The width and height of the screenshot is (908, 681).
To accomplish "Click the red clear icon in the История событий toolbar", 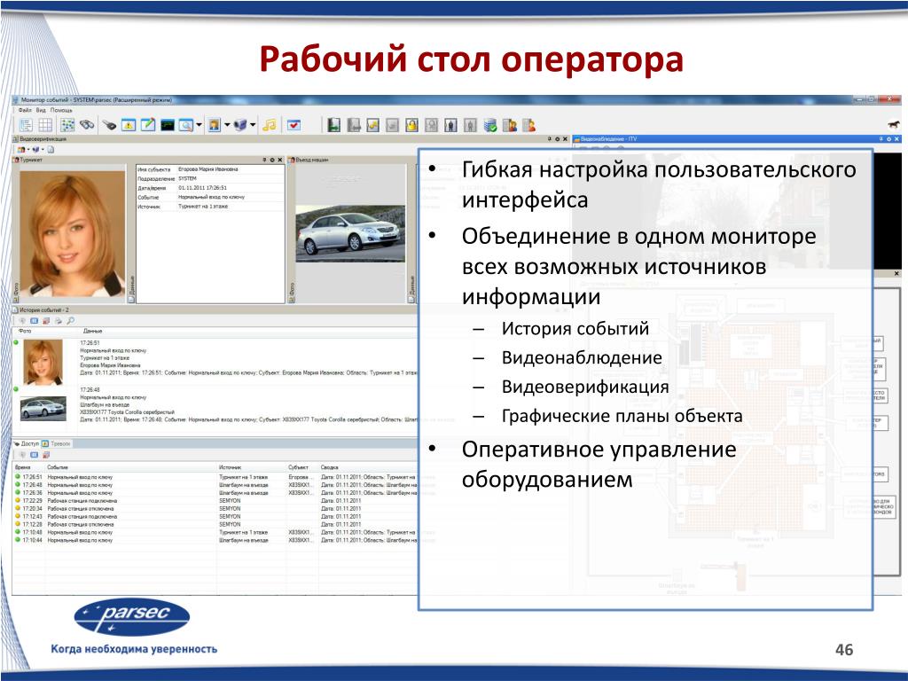I will [x=46, y=321].
